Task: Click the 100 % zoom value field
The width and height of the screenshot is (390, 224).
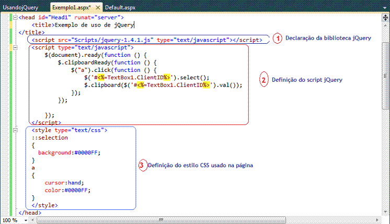Action: pos(10,220)
